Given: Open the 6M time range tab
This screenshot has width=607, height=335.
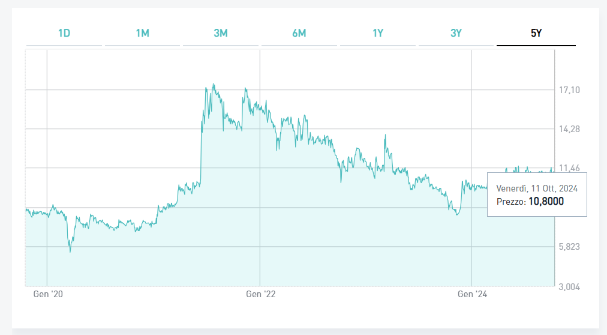Looking at the screenshot, I should pos(299,33).
